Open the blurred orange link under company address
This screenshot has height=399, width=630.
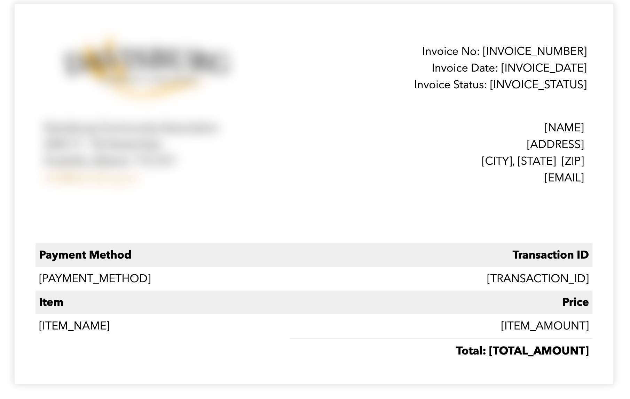(x=92, y=178)
